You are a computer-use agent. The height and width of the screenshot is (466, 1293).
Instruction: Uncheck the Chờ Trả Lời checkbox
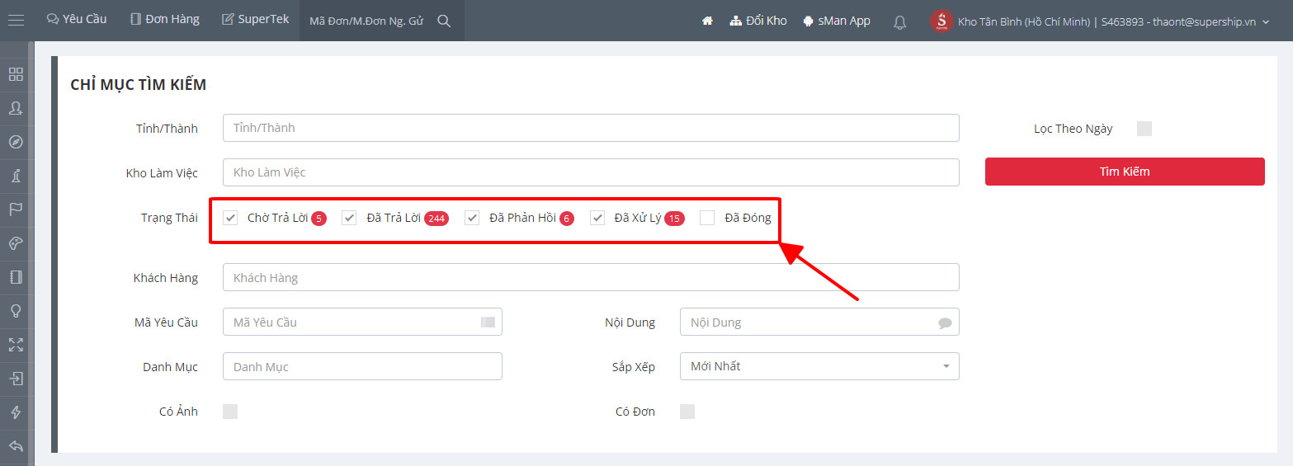tap(230, 218)
